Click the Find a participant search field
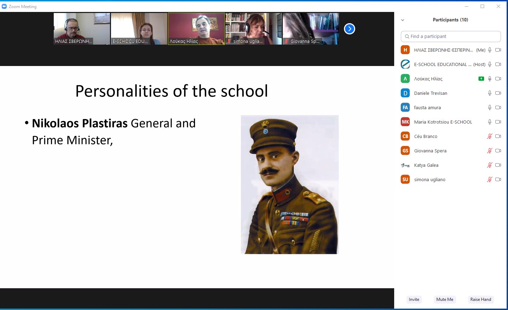The width and height of the screenshot is (508, 310). click(x=451, y=36)
